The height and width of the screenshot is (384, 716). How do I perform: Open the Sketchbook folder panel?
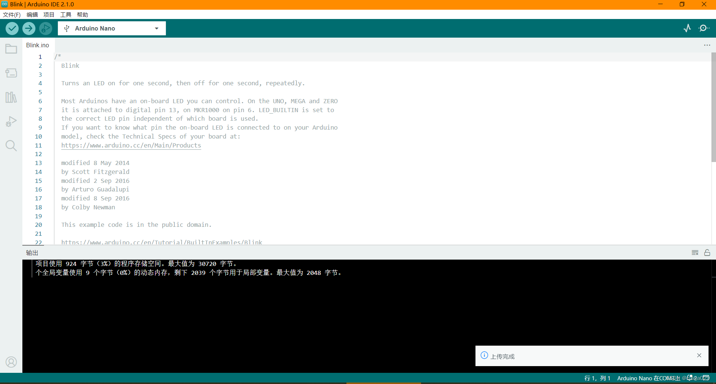pos(11,49)
